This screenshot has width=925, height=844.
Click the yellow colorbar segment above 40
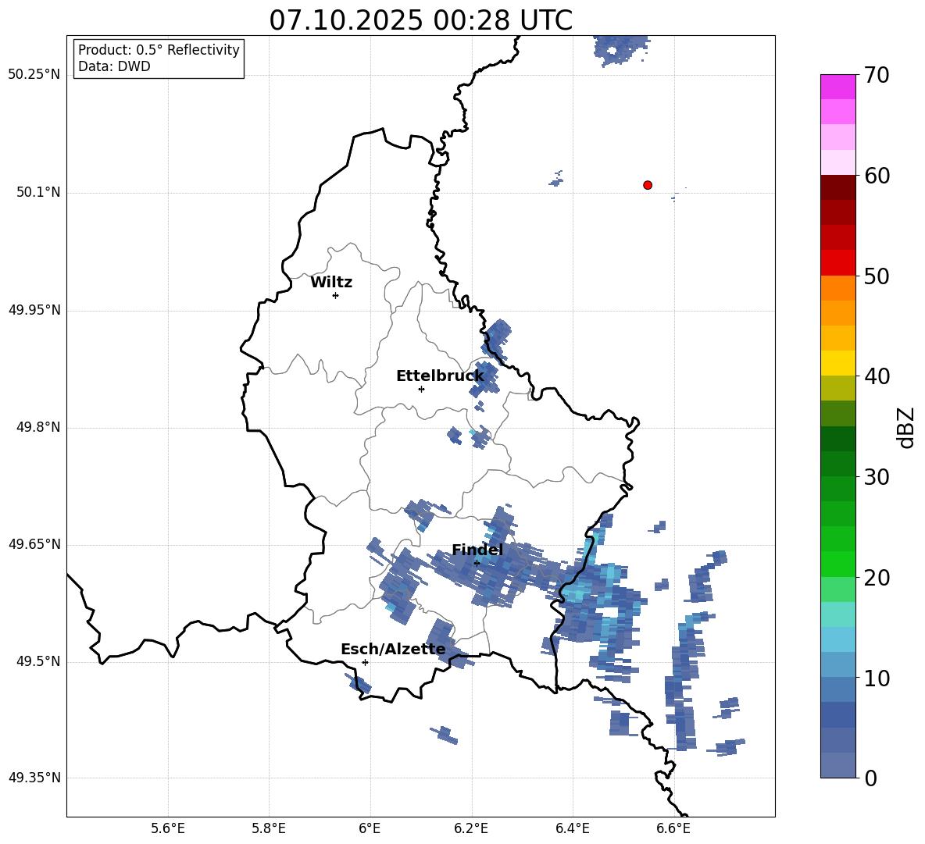pyautogui.click(x=838, y=364)
